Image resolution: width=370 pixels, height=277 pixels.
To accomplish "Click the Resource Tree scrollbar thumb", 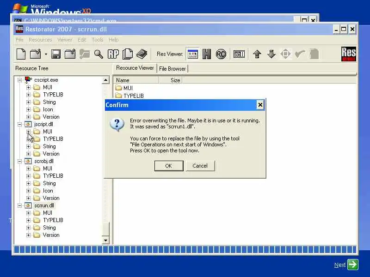I will (105, 229).
